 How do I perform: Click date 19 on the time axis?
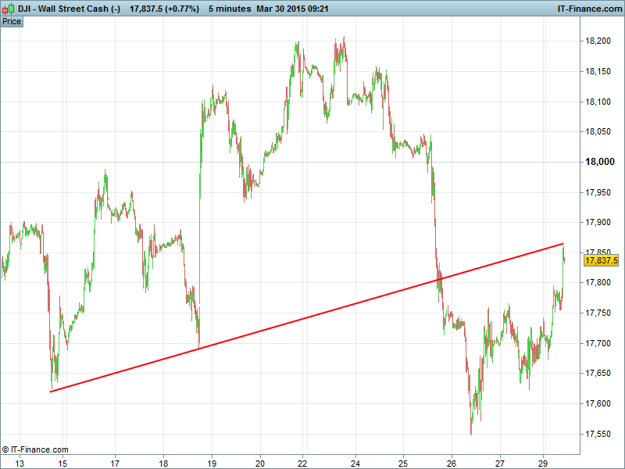click(x=211, y=463)
